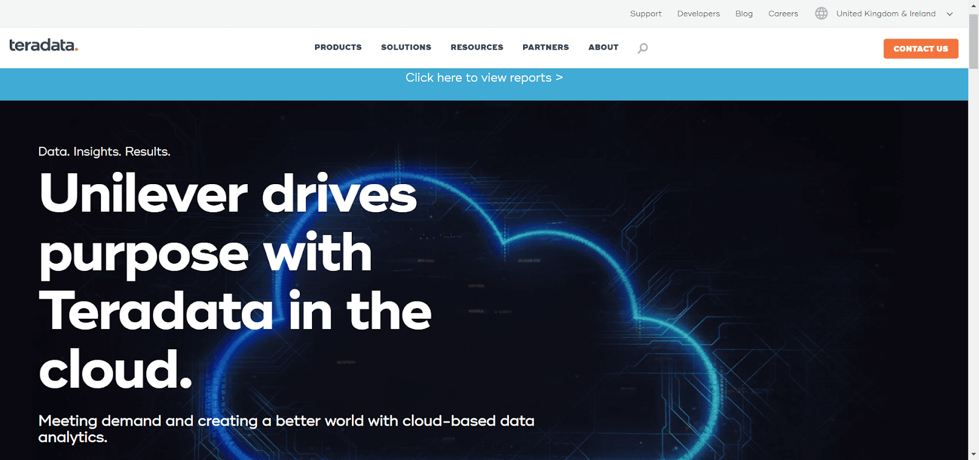The width and height of the screenshot is (979, 460).
Task: Open the About menu
Action: click(603, 47)
